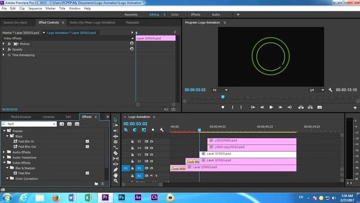Screen dimensions: 360x203
Task: Toggle lock on V3 track
Action: 133,155
